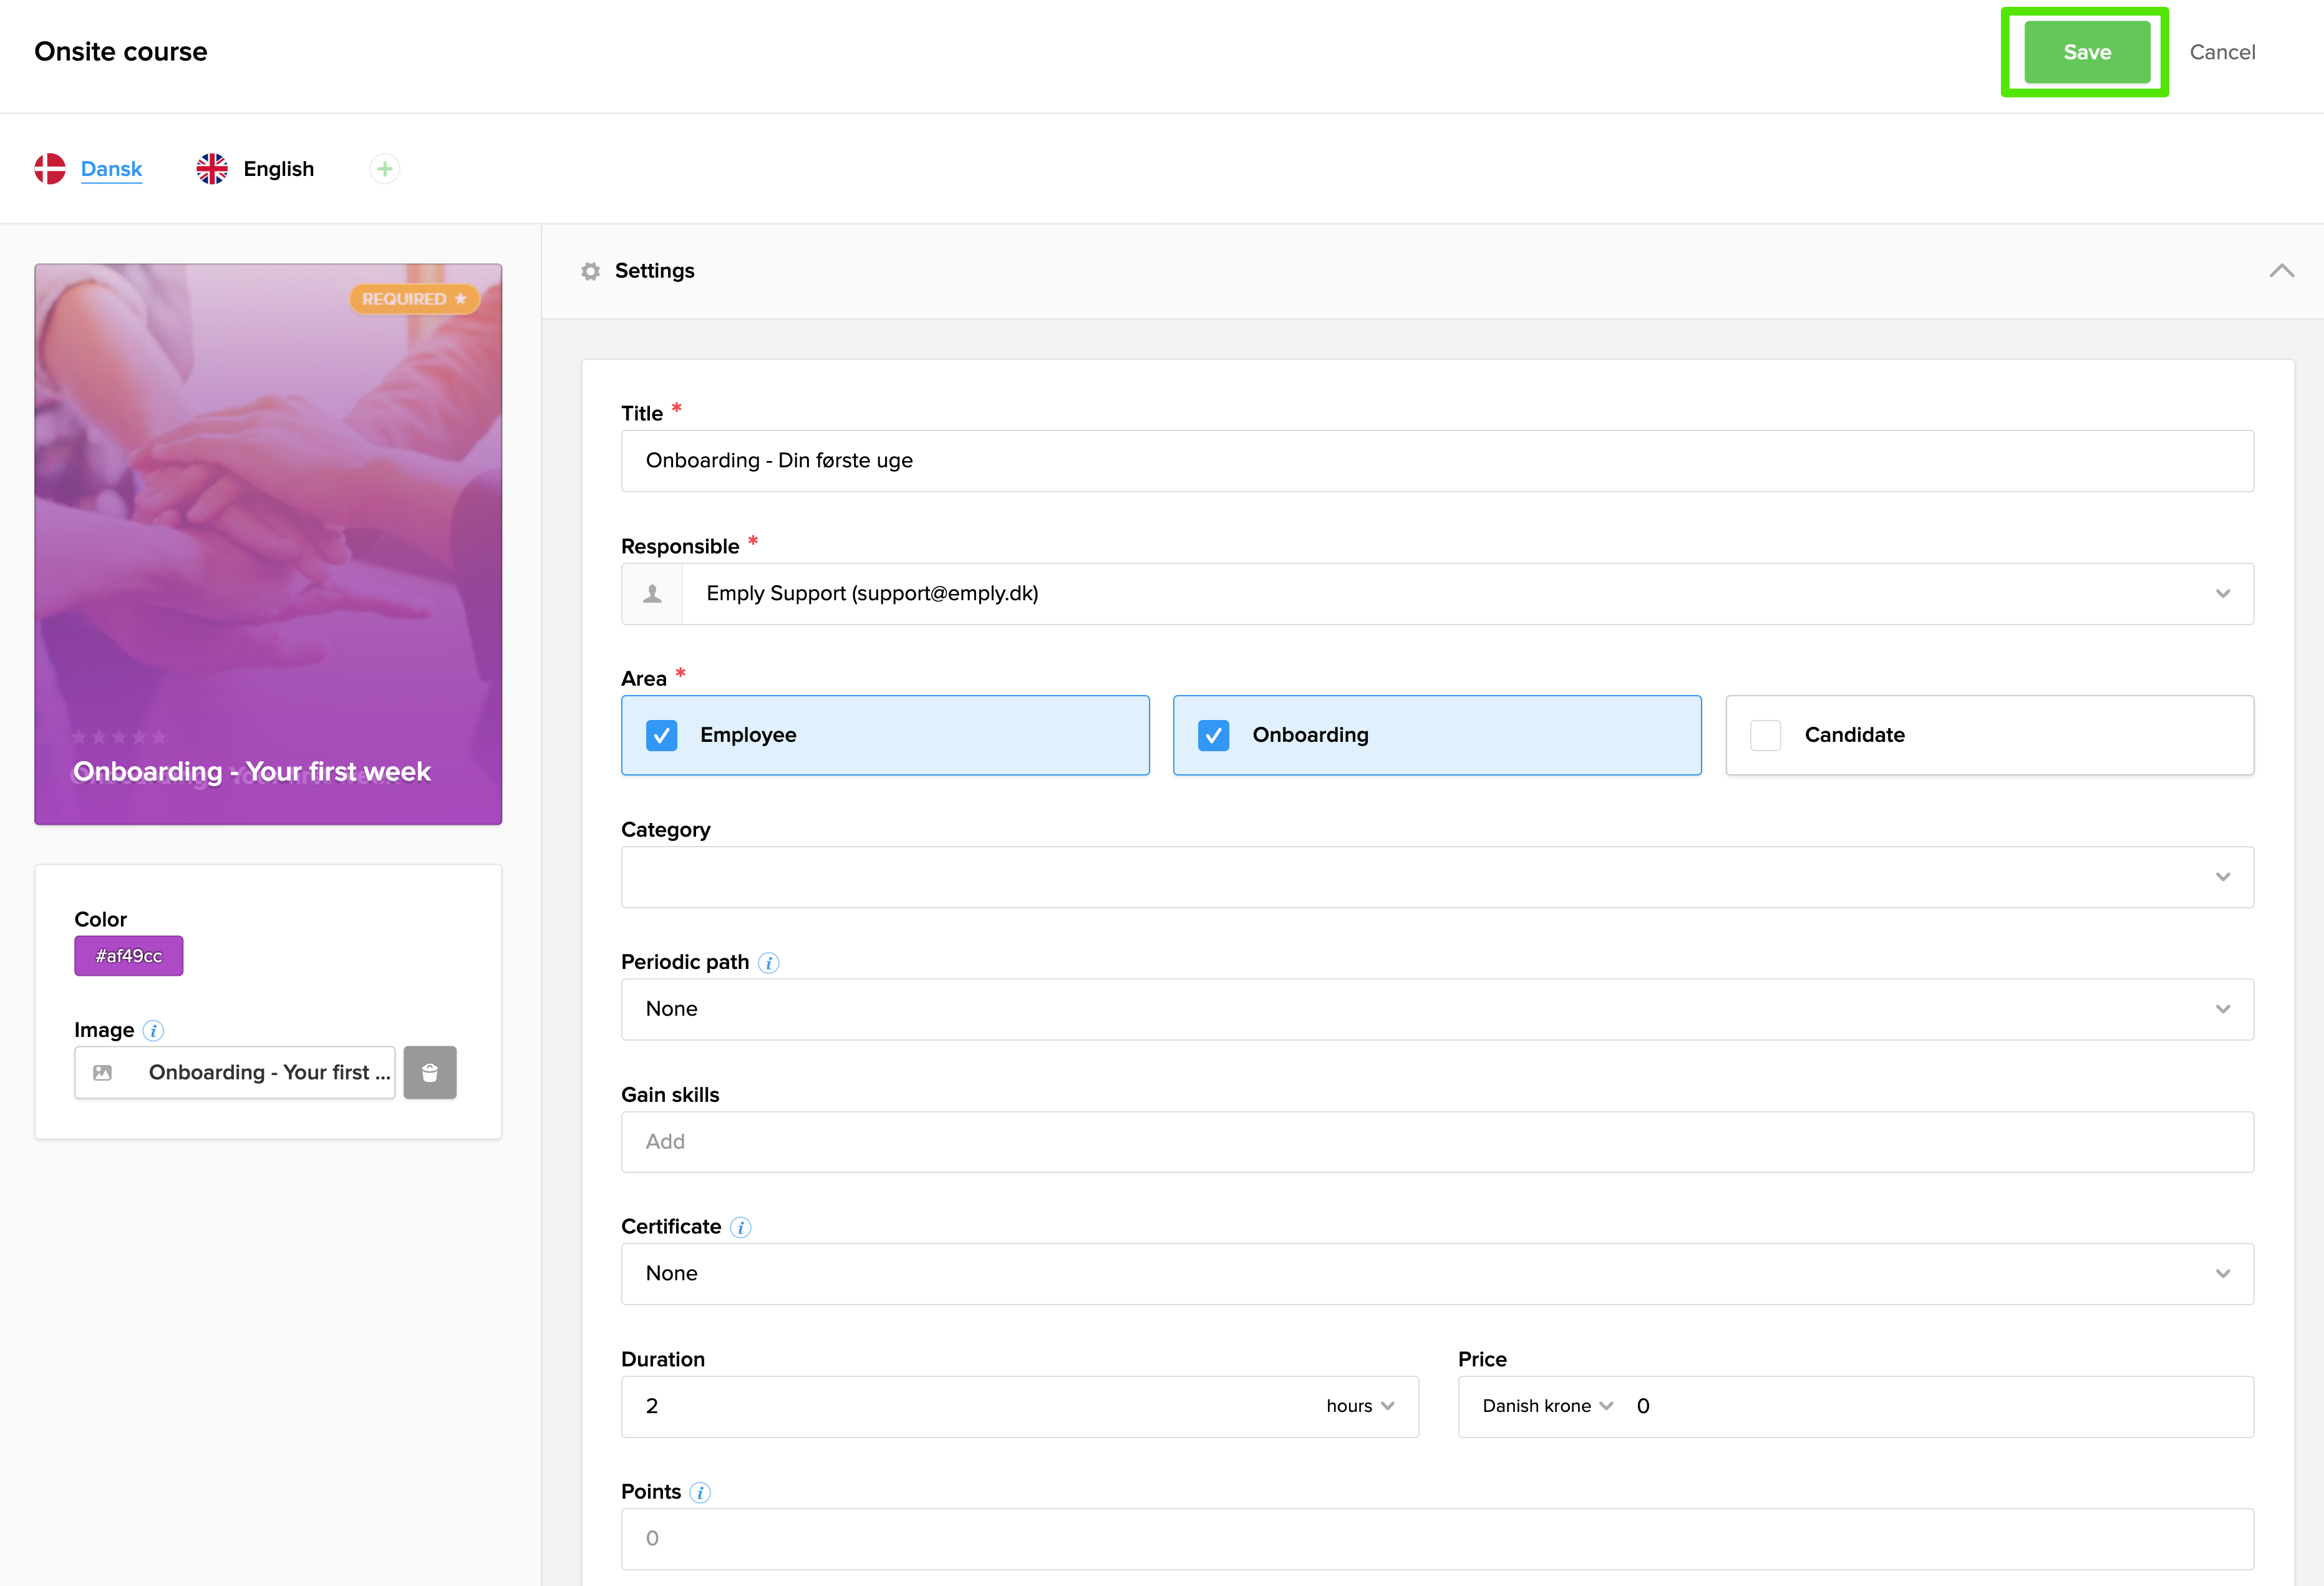The width and height of the screenshot is (2324, 1586).
Task: Click the Periodic path info icon
Action: pyautogui.click(x=768, y=963)
